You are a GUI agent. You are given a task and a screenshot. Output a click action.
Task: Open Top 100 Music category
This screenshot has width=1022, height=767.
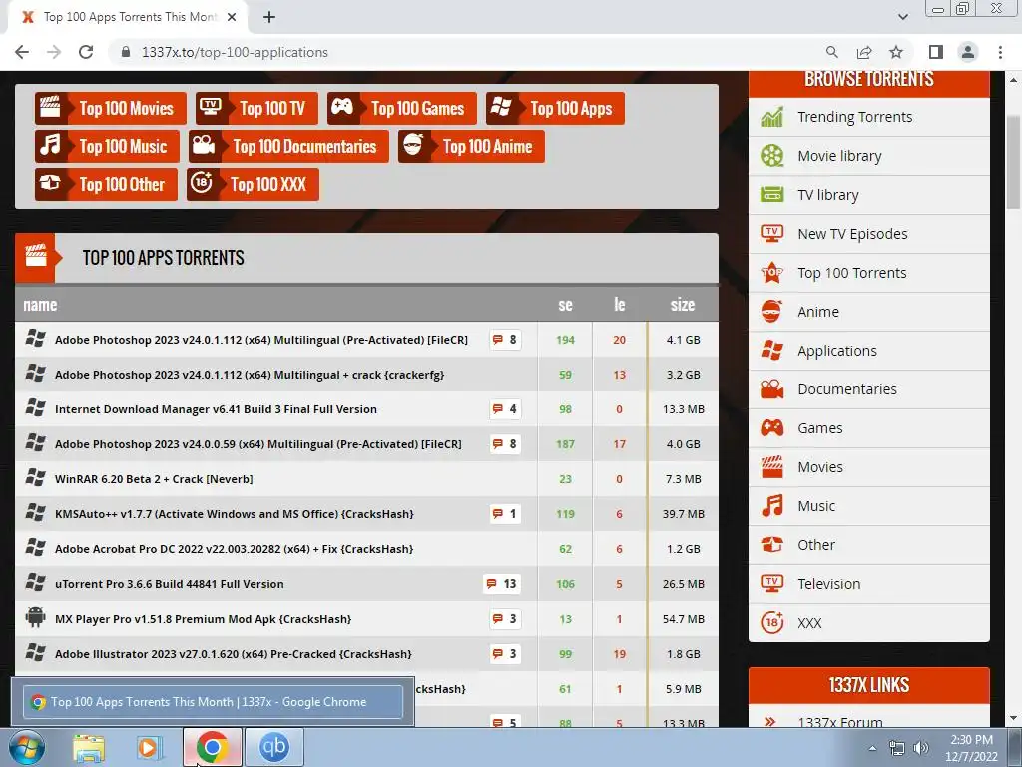pos(107,146)
